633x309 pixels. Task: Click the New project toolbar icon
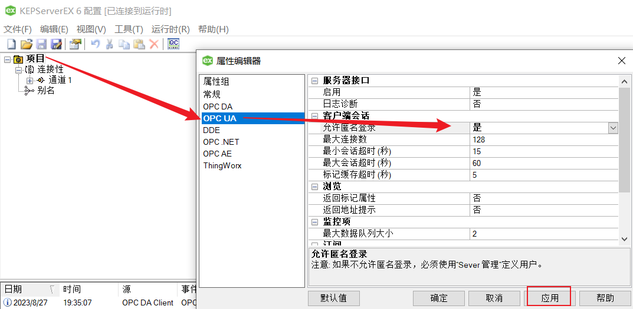pyautogui.click(x=11, y=44)
